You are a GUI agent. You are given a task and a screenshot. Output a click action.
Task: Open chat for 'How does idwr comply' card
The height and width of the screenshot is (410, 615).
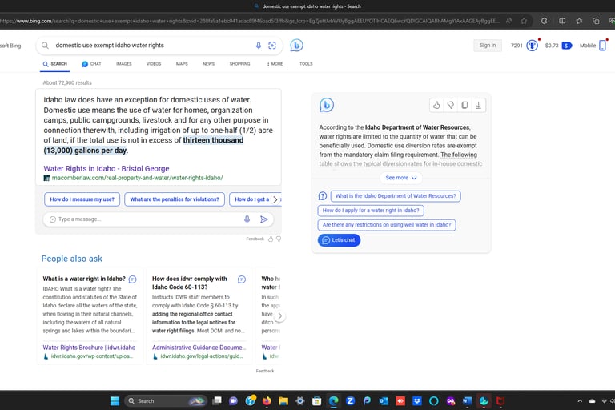pyautogui.click(x=242, y=279)
